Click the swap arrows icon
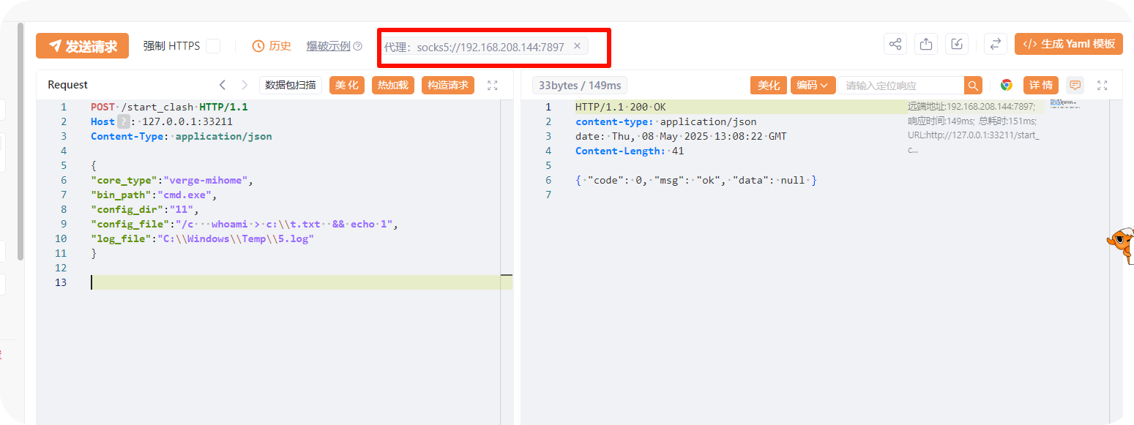1134x425 pixels. tap(995, 44)
